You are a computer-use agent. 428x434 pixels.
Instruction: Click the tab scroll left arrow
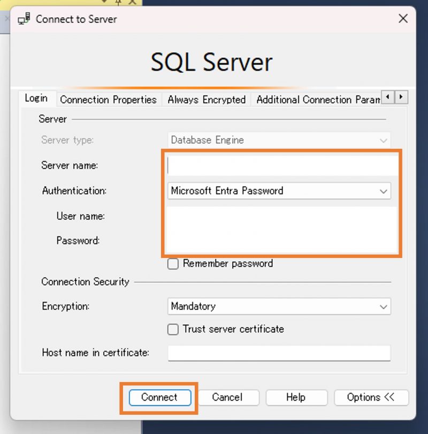click(387, 97)
